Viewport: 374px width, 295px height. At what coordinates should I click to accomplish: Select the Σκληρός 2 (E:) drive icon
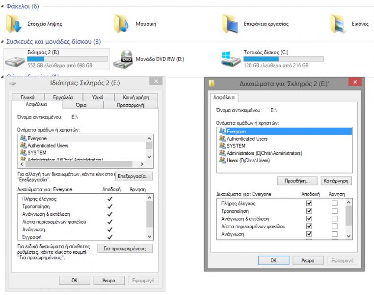coord(15,59)
